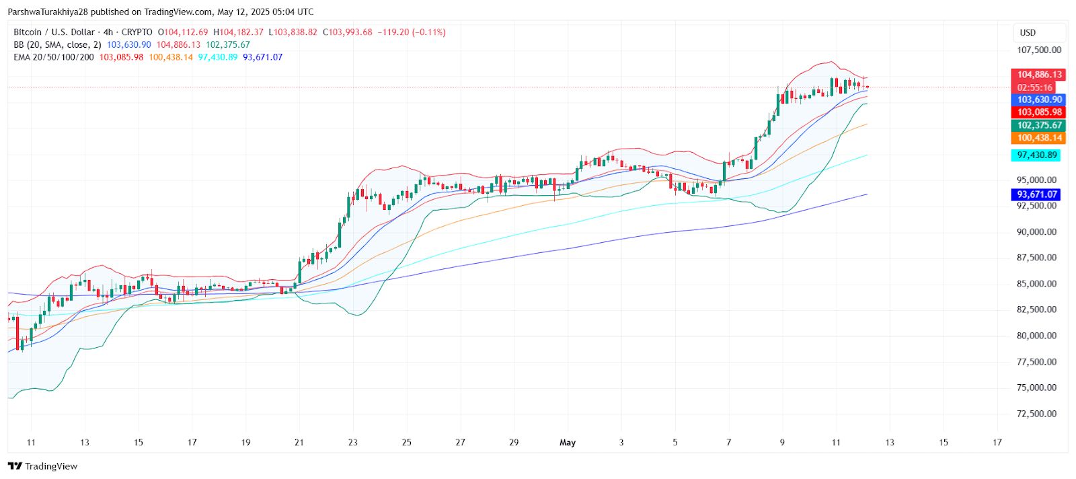Click the 25 date on the time axis

point(407,443)
